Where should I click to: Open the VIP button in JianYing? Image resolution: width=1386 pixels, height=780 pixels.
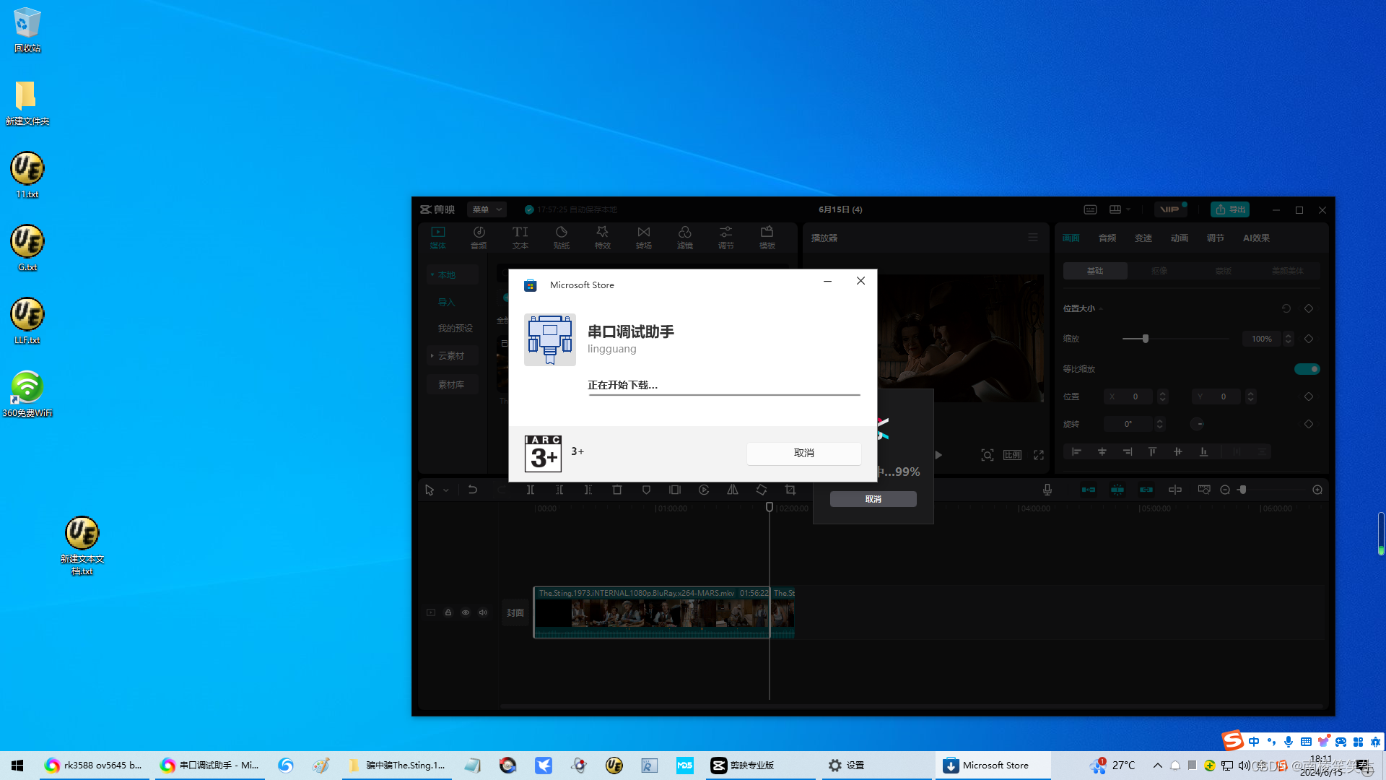(x=1169, y=209)
